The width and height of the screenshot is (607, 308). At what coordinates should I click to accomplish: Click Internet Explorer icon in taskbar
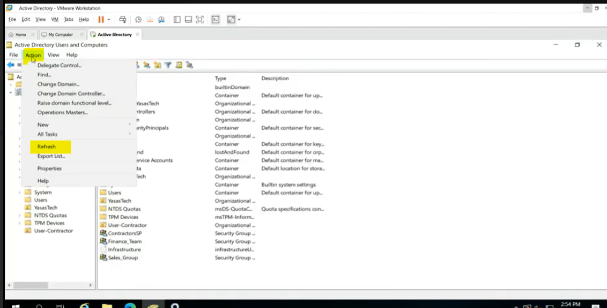pos(84,306)
